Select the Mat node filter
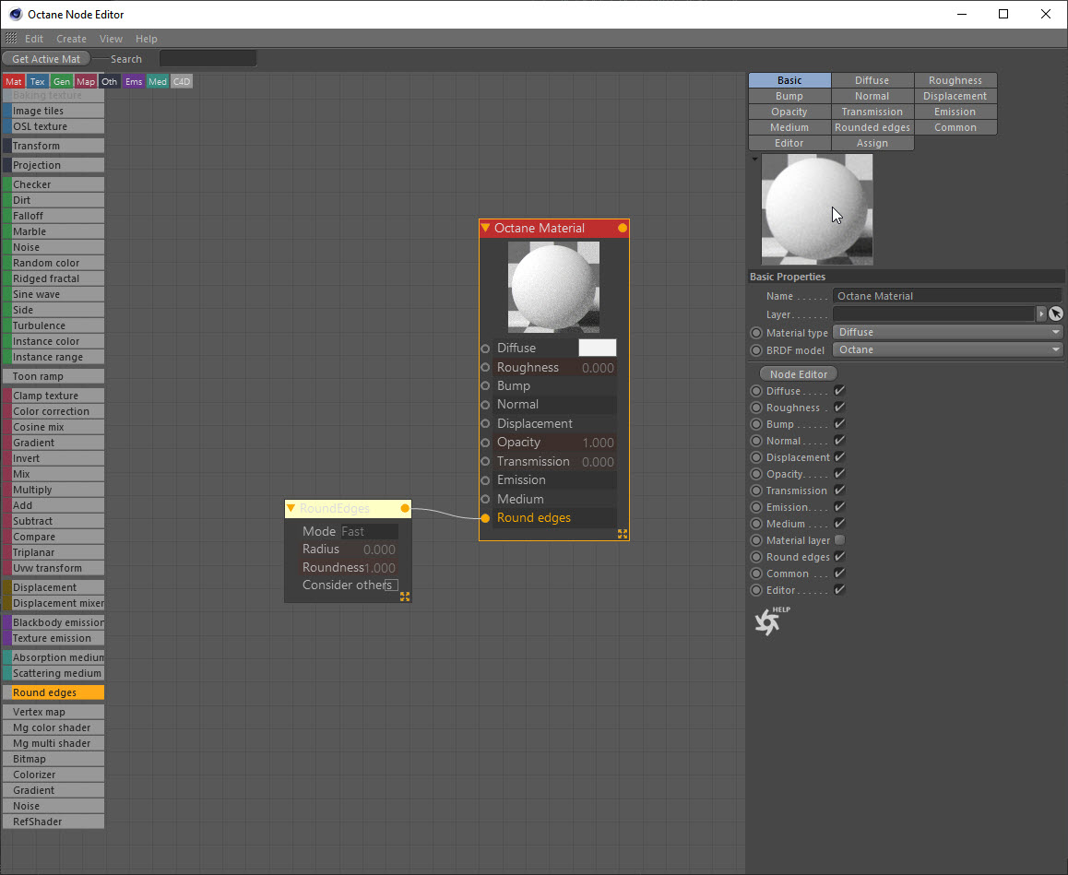 coord(14,82)
